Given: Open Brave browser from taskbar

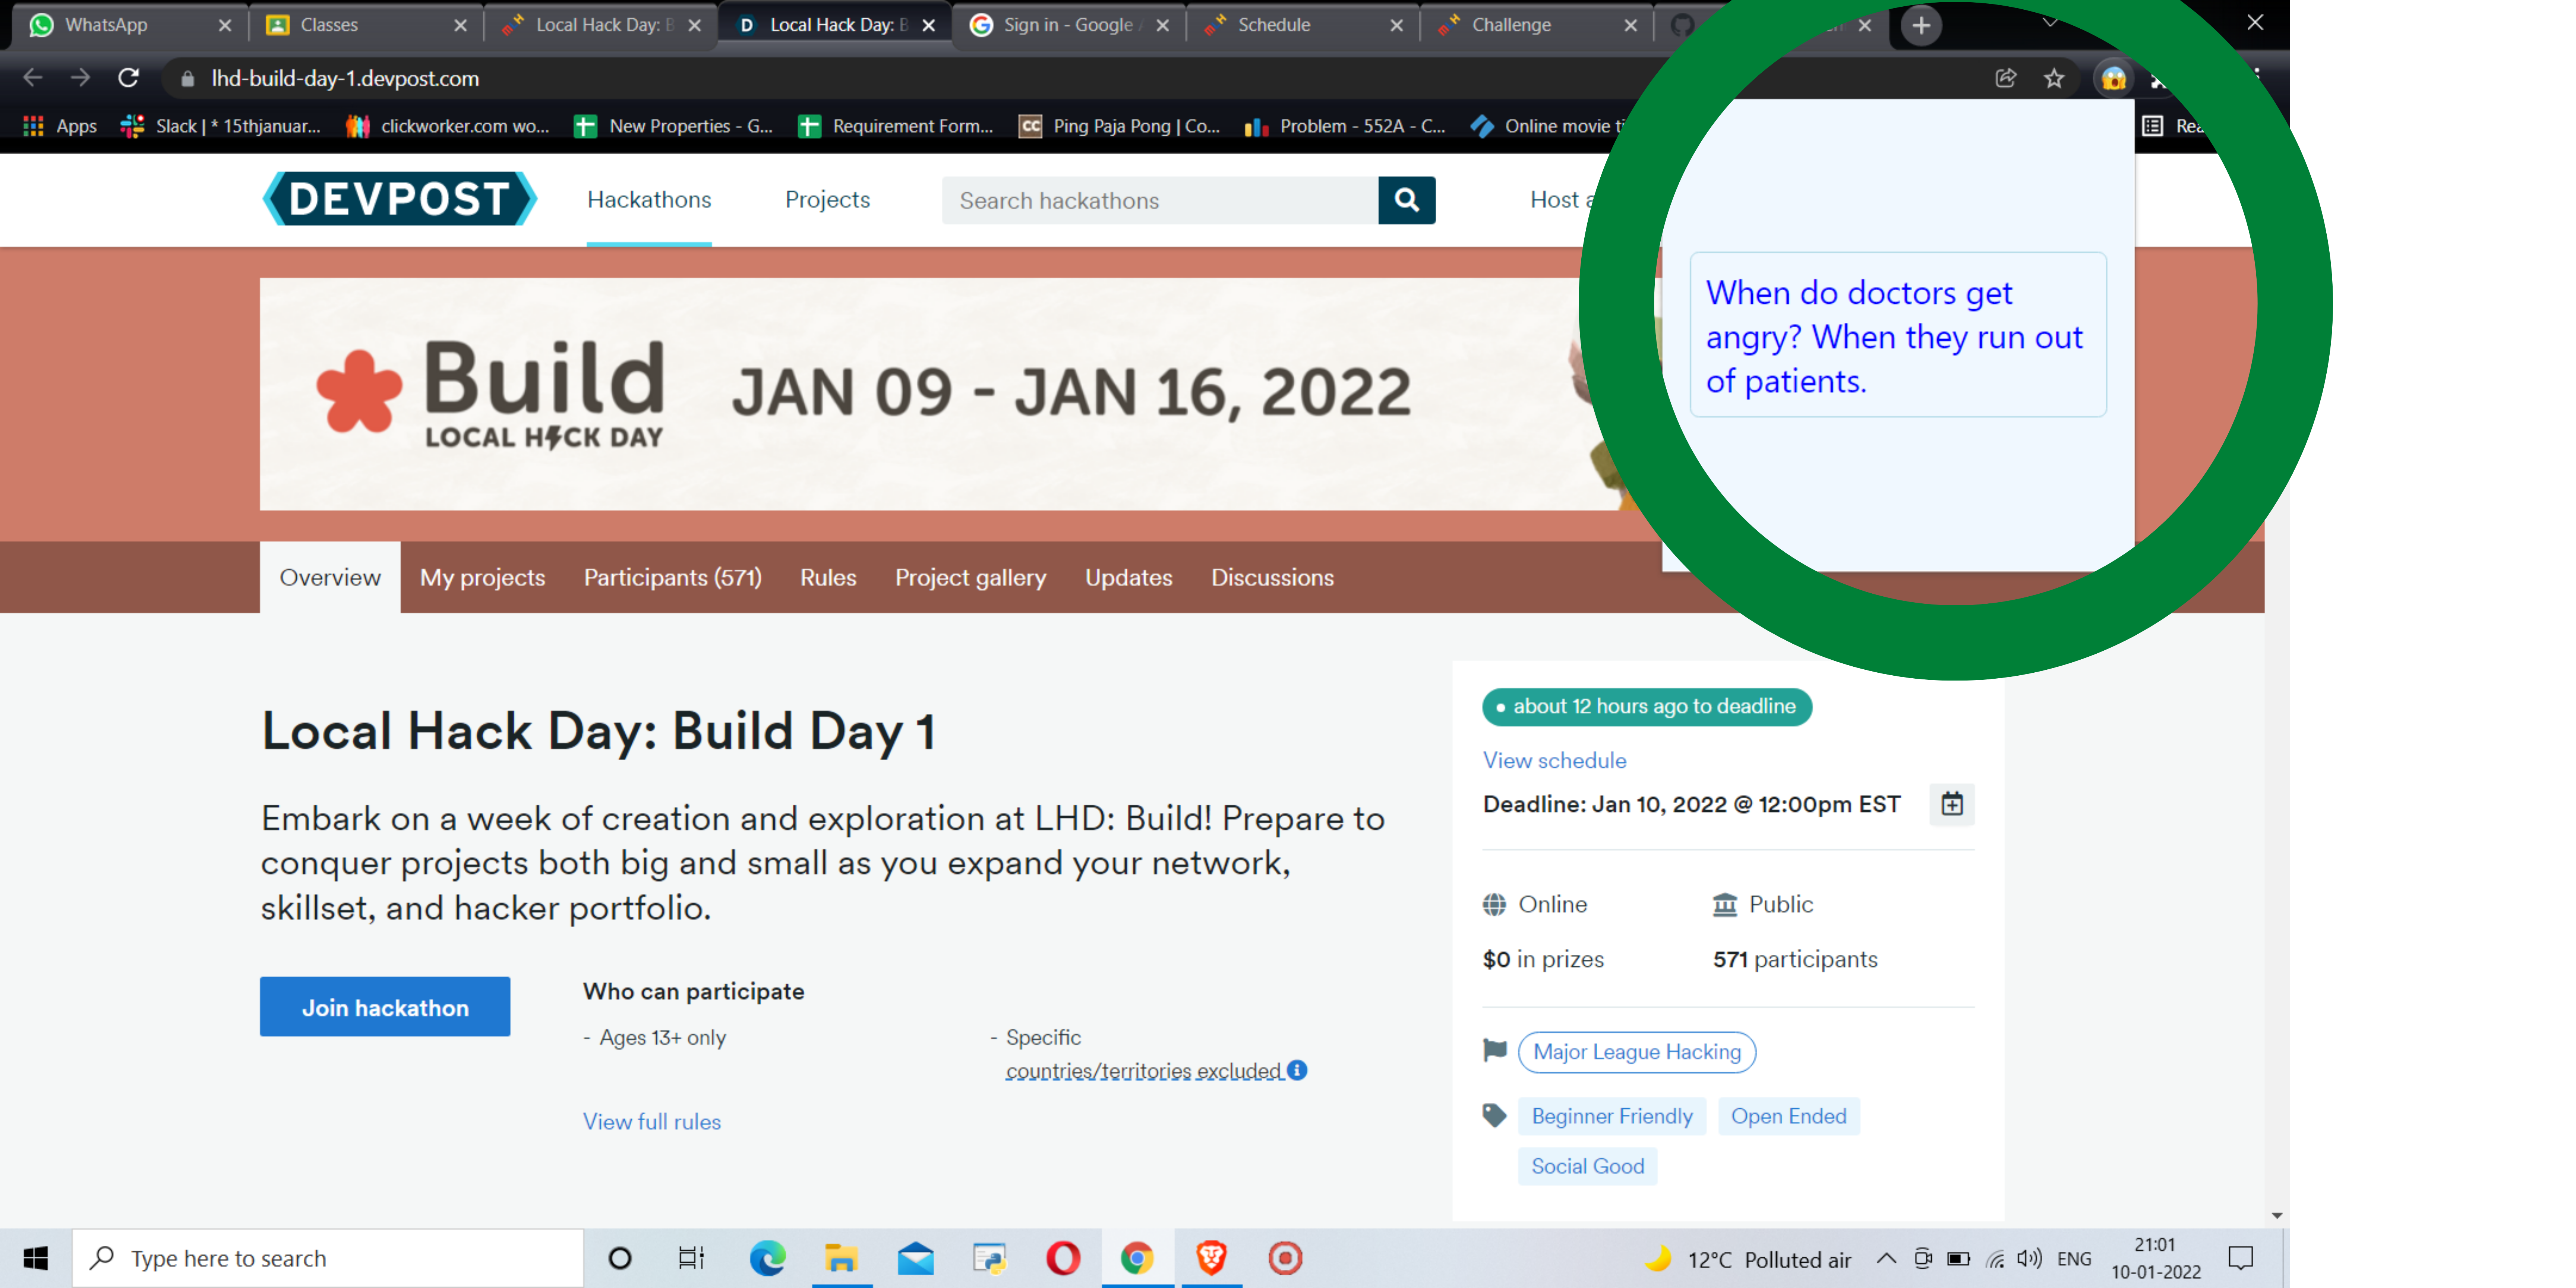Looking at the screenshot, I should [1211, 1258].
